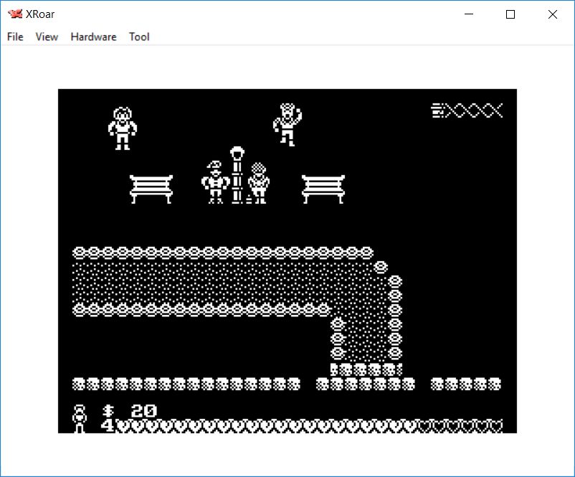Click the waving character at top
Viewport: 575px width, 477px height.
pyautogui.click(x=287, y=123)
